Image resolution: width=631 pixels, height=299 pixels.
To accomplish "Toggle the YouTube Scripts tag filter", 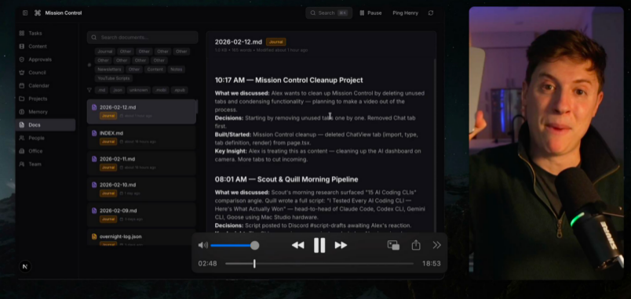I will point(114,78).
